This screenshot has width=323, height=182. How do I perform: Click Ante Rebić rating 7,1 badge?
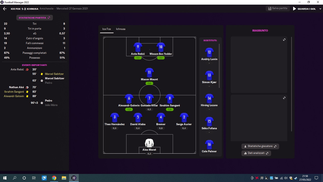(x=138, y=58)
